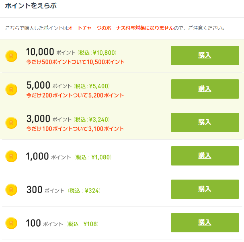The width and height of the screenshot is (244, 242).
Task: Click the ¥10,800 tax-included price
Action: (x=97, y=53)
